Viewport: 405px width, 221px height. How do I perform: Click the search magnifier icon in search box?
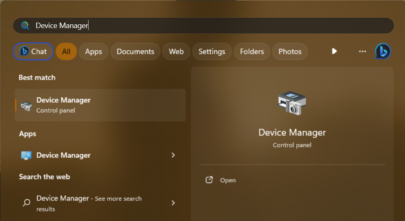coord(25,26)
